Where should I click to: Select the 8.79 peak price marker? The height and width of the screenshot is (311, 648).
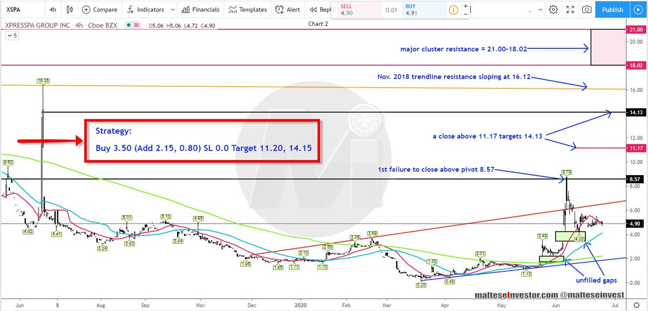pos(568,172)
